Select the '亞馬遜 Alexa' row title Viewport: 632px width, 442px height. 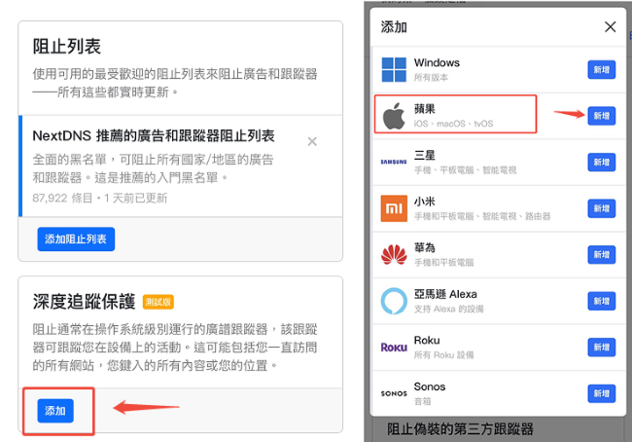coord(445,294)
